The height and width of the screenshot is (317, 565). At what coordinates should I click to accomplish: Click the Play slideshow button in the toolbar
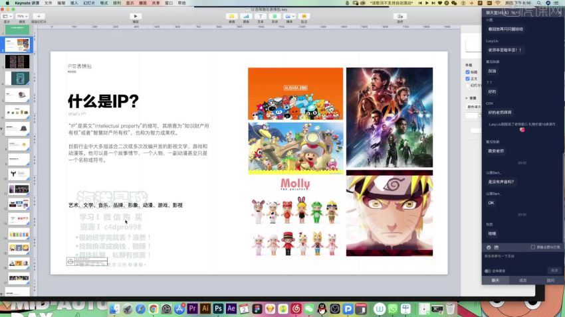tap(136, 16)
